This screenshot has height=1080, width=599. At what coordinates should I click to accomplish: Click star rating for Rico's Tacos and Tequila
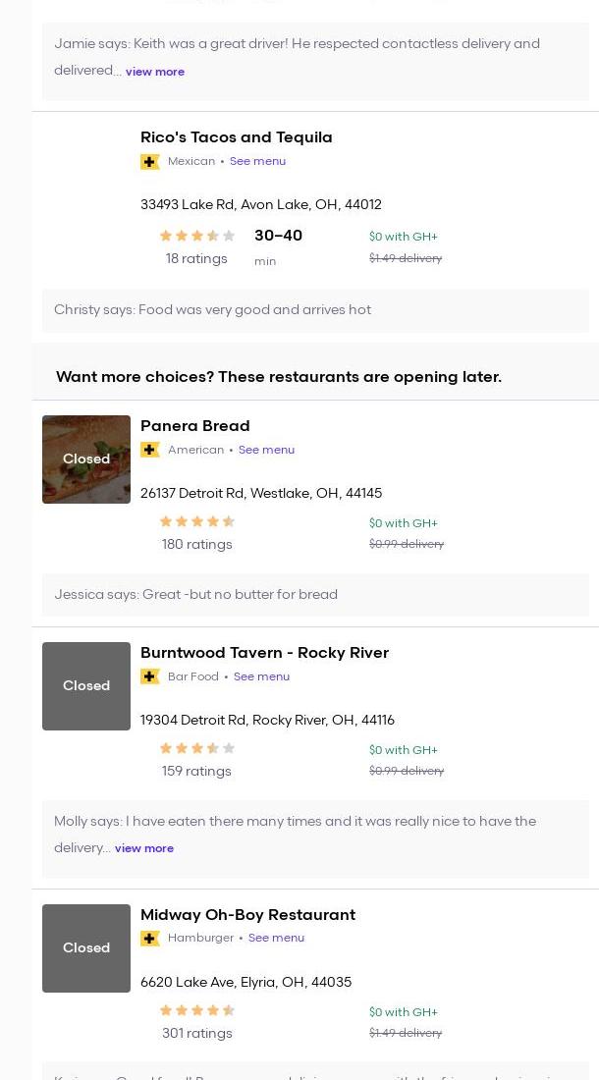[x=197, y=236]
